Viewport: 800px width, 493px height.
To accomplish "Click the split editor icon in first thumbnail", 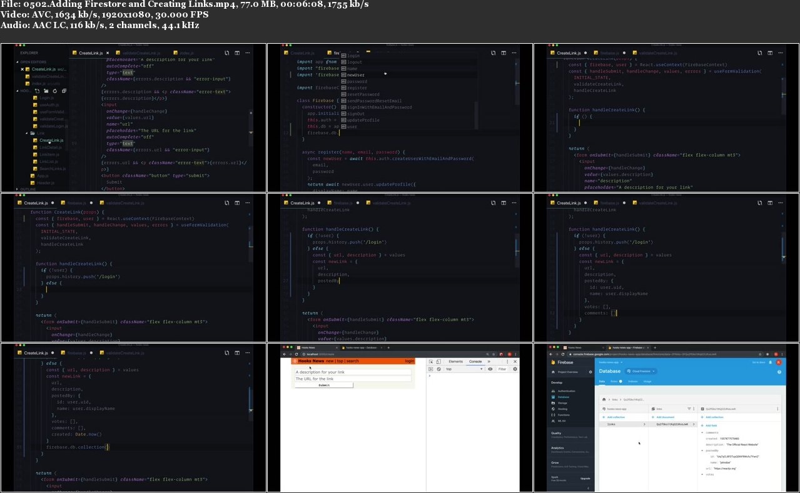I will [x=236, y=53].
